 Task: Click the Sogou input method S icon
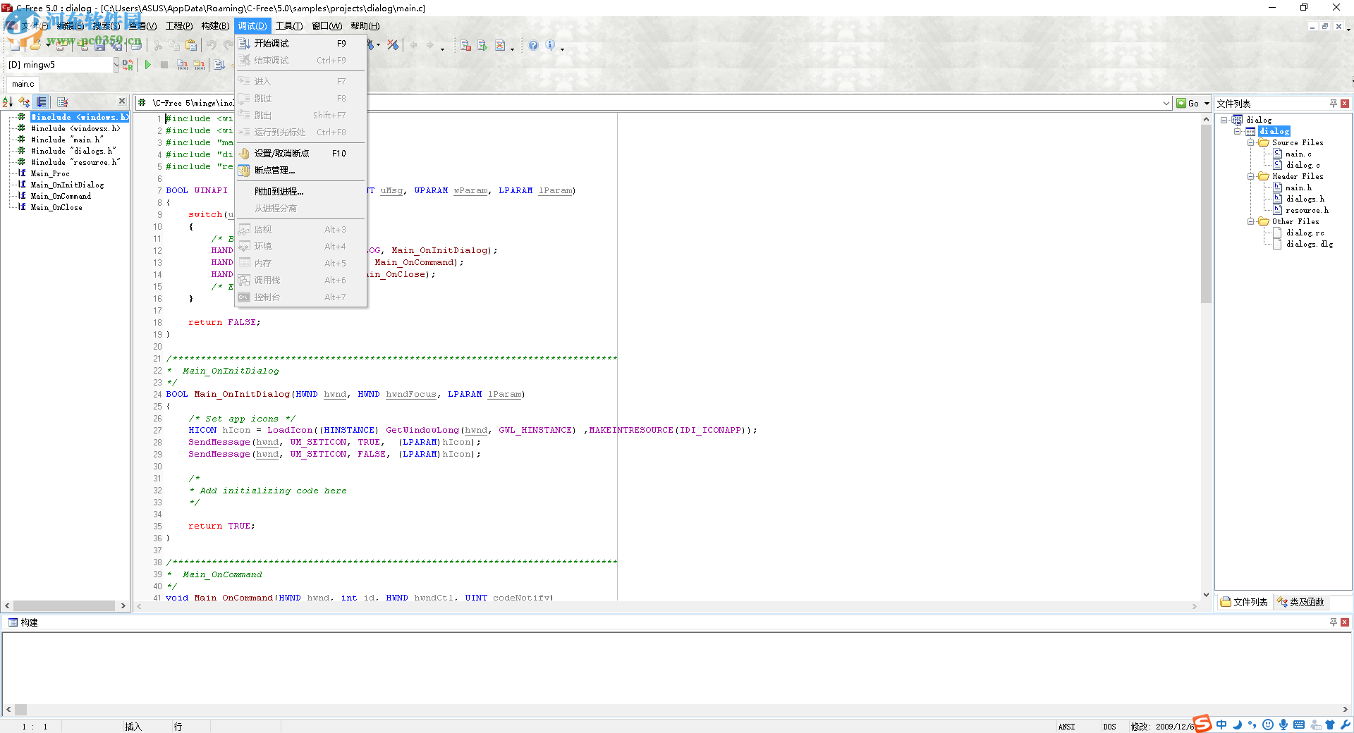click(1202, 724)
